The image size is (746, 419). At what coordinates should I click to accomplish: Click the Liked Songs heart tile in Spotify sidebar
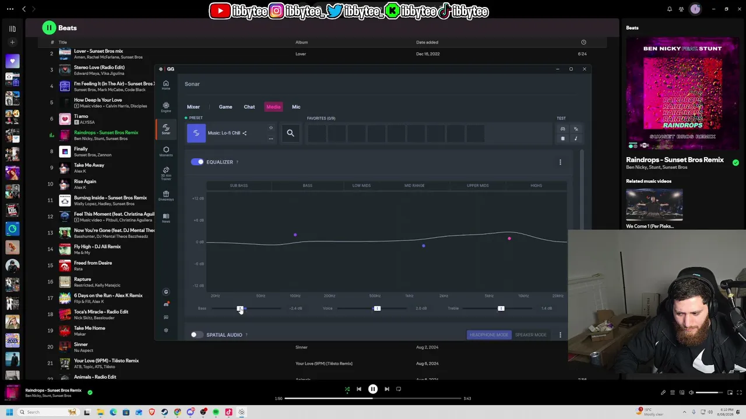12,61
